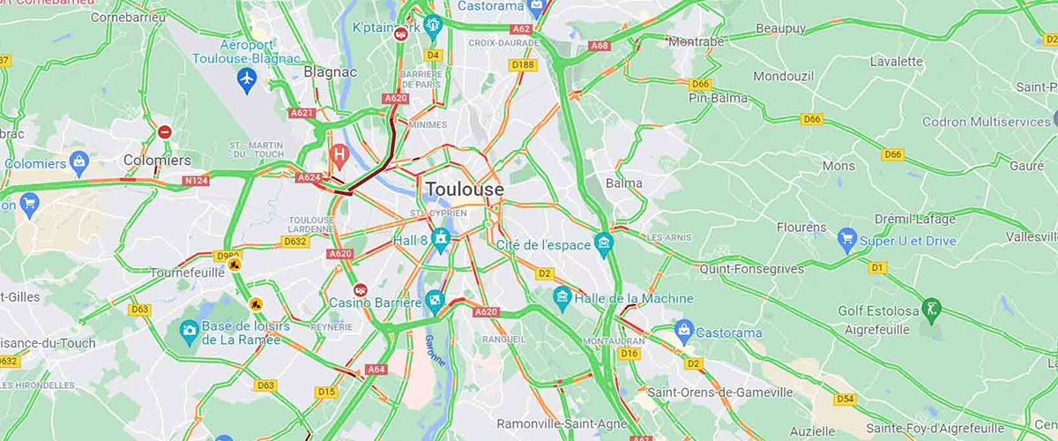Open the Hall 8 landmark icon
Image resolution: width=1058 pixels, height=441 pixels.
[x=441, y=237]
